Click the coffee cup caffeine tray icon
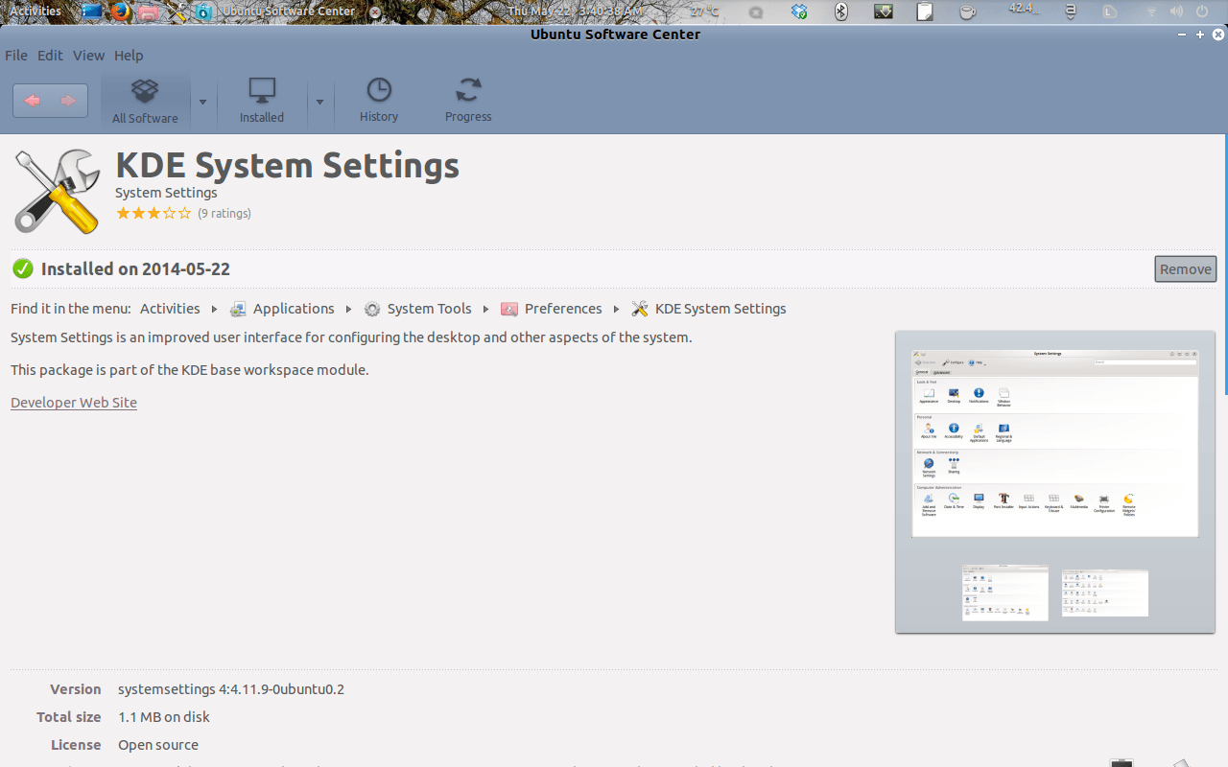Image resolution: width=1228 pixels, height=767 pixels. (967, 12)
